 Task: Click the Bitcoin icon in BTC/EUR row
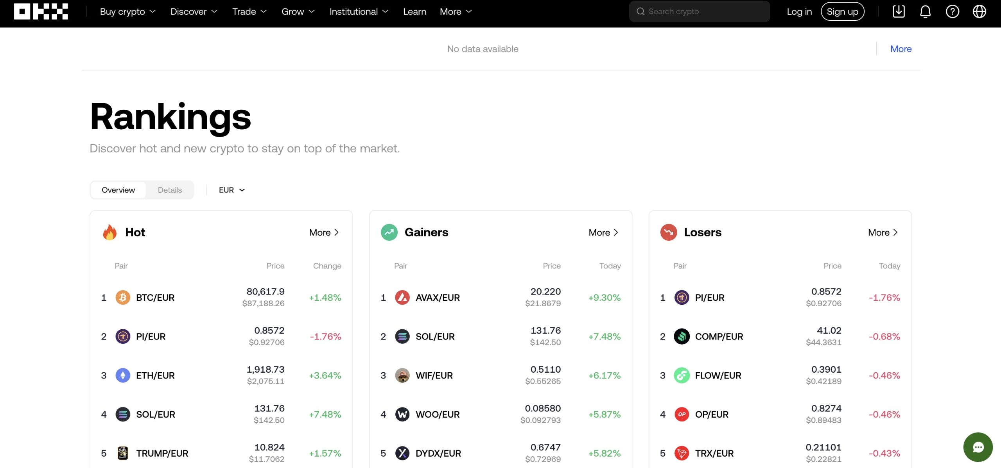pos(123,297)
